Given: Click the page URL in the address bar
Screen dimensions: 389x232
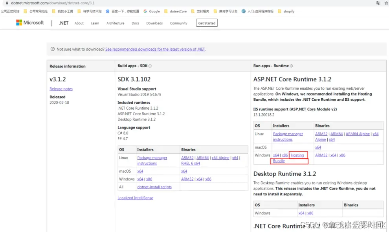Looking at the screenshot, I should pyautogui.click(x=53, y=3).
